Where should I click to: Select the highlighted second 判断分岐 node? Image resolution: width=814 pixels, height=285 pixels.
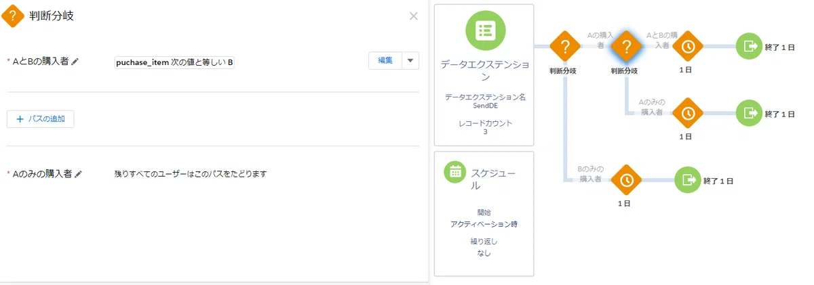click(627, 47)
